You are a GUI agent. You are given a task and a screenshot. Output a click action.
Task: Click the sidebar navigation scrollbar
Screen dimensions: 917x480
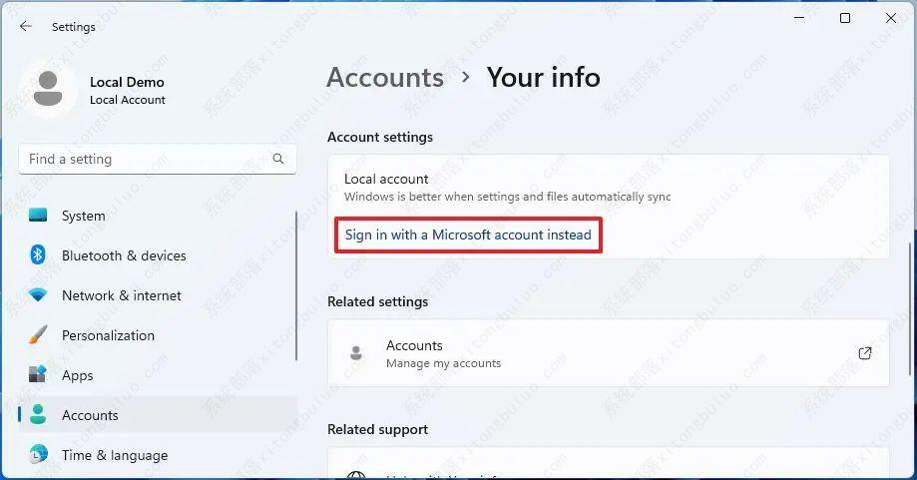[297, 285]
